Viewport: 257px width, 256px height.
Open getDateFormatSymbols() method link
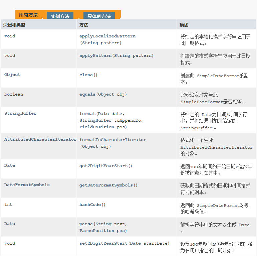108,185
